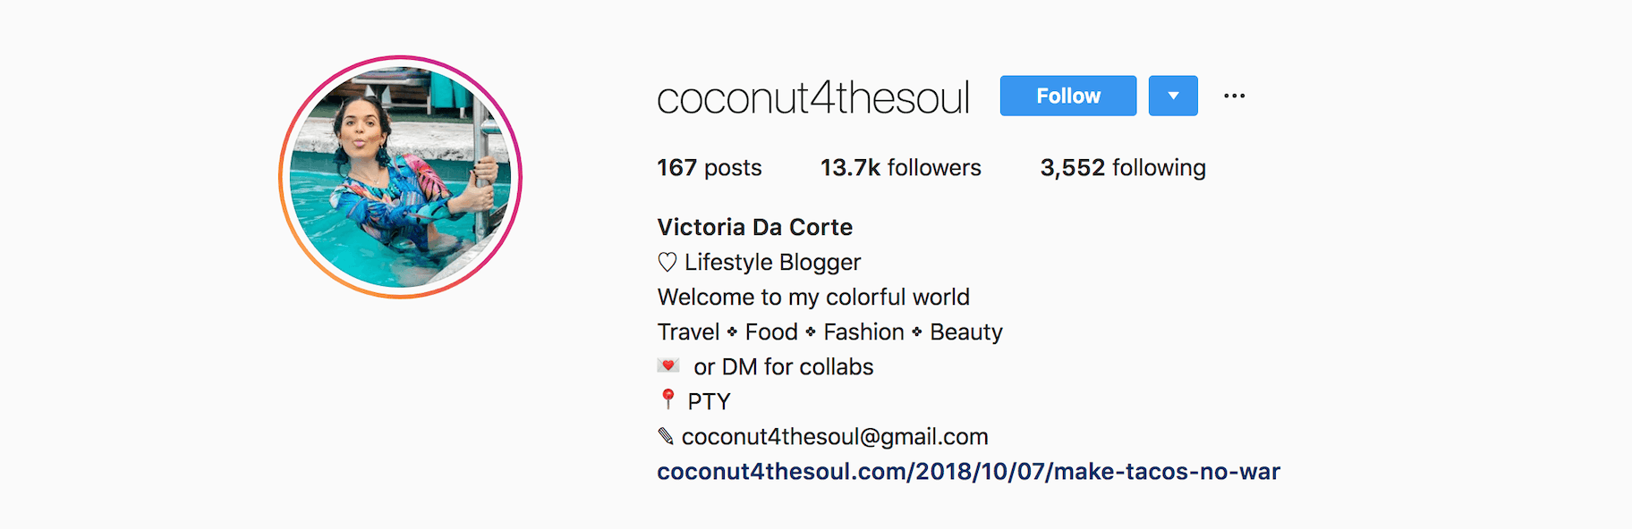Select the name Victoria Da Corte
The height and width of the screenshot is (529, 1632).
coord(754,227)
